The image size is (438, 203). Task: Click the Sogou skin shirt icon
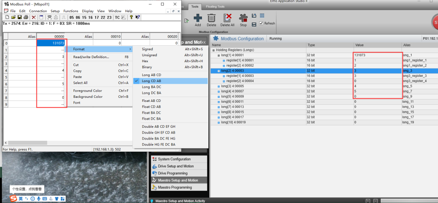57,199
